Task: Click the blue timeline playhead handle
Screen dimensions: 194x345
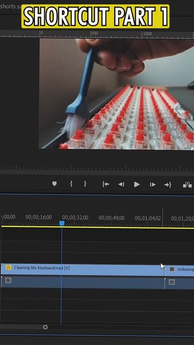Action: 62,223
